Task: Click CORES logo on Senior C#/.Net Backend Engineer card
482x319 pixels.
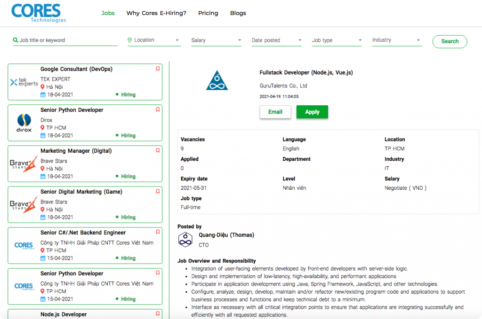Action: pyautogui.click(x=24, y=245)
